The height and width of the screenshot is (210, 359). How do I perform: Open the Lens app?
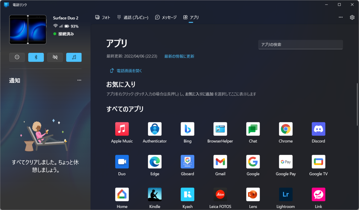253,194
